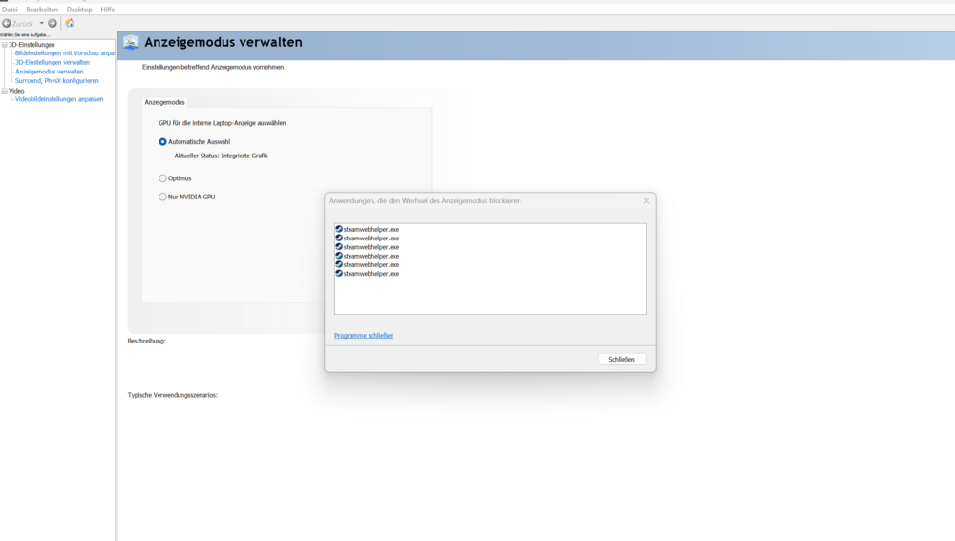
Task: Open the Datei menu
Action: pyautogui.click(x=10, y=10)
